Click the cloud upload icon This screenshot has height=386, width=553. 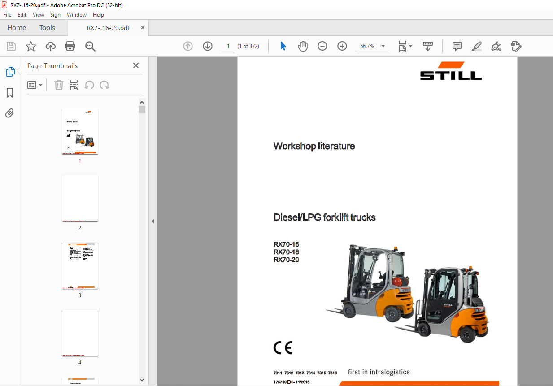(51, 46)
